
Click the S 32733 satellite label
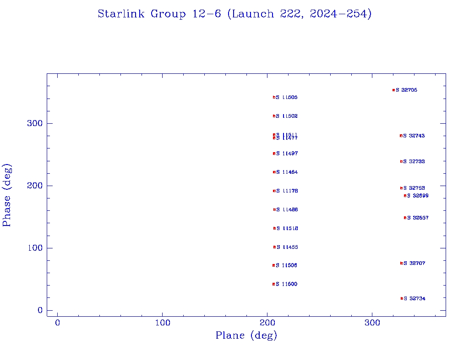pos(414,161)
